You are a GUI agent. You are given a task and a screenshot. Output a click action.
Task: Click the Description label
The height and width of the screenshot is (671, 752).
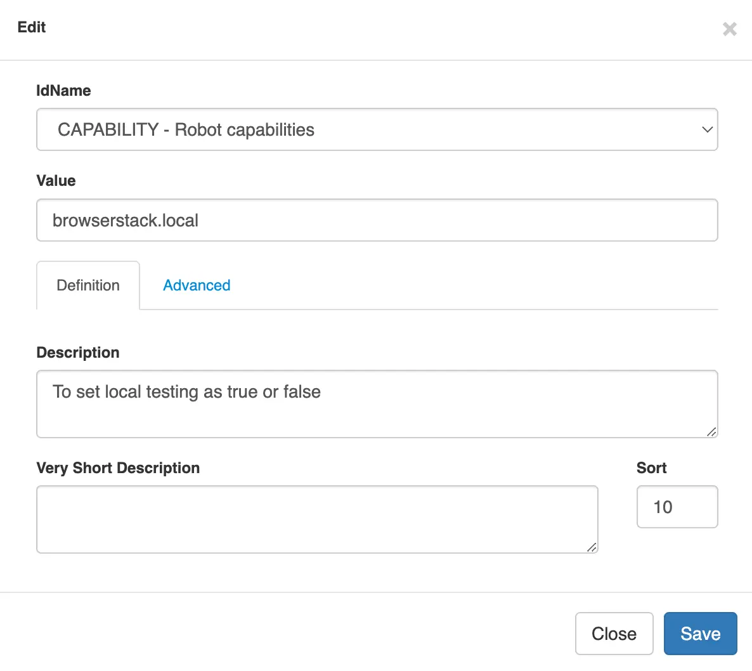pos(78,353)
